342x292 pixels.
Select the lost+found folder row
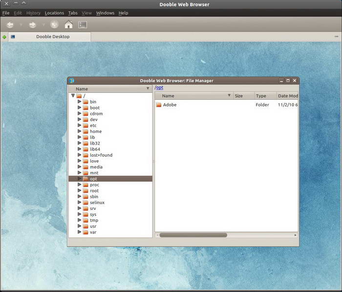pos(110,155)
